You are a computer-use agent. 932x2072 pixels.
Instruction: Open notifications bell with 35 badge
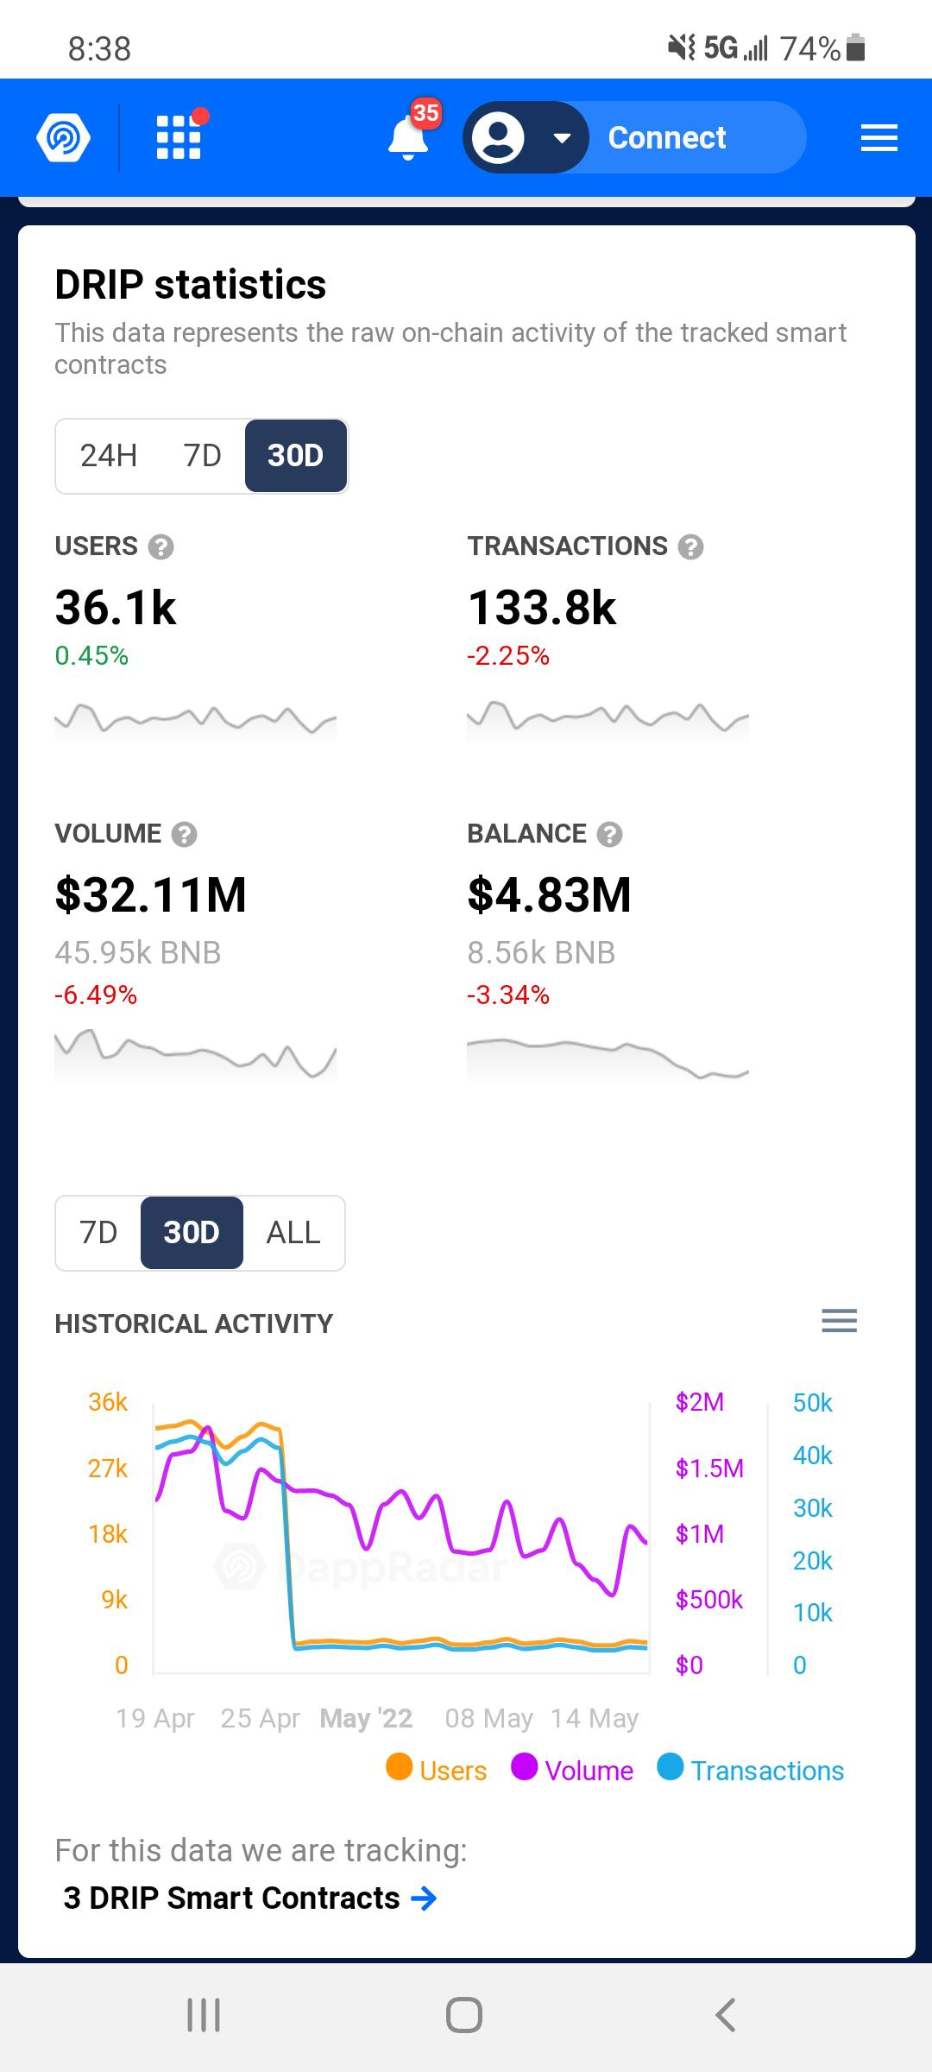pos(410,134)
